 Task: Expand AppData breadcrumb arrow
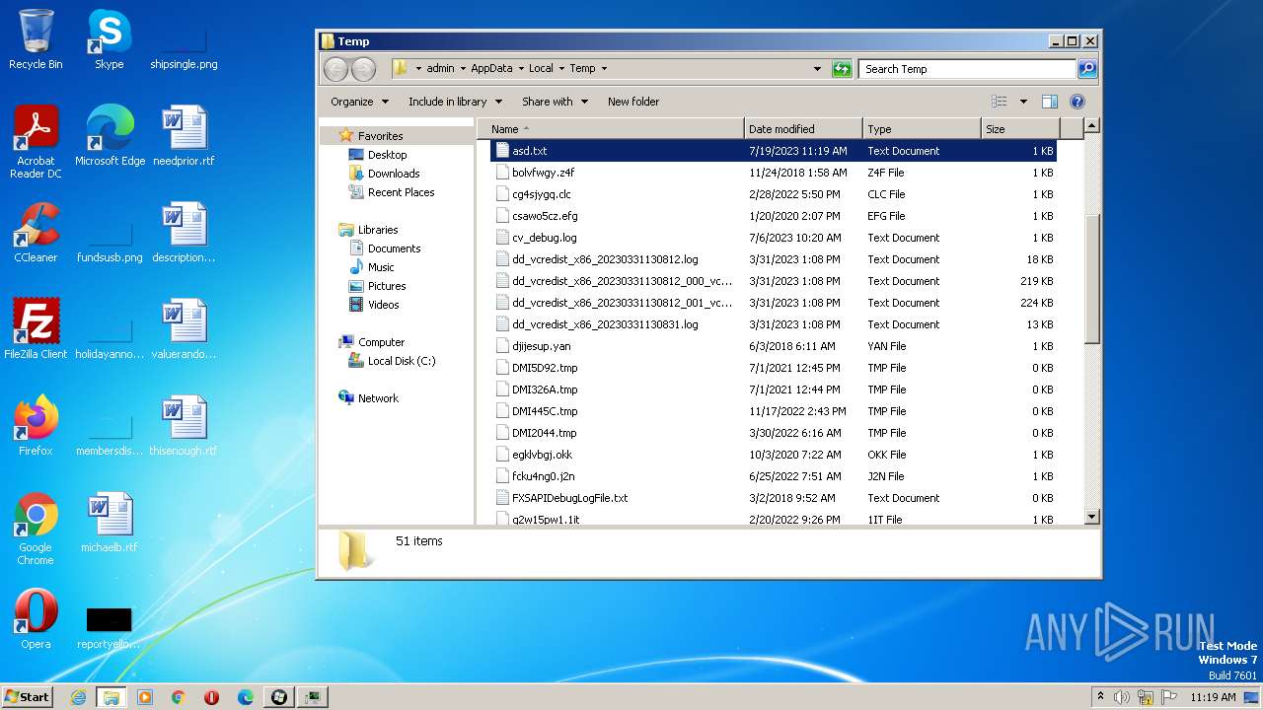click(521, 69)
